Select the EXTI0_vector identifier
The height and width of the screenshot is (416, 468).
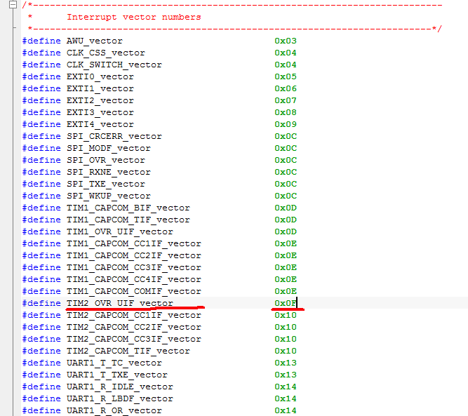point(100,76)
